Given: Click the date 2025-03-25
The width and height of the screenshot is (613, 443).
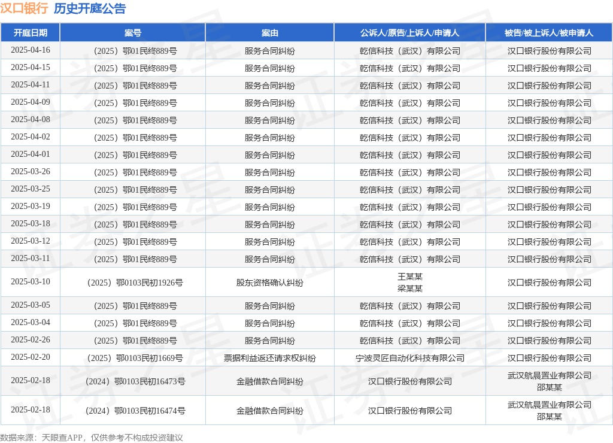Looking at the screenshot, I should click(31, 189).
